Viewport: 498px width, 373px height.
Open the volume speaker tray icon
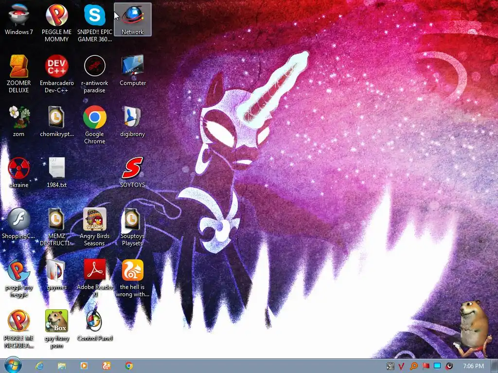pyautogui.click(x=449, y=366)
